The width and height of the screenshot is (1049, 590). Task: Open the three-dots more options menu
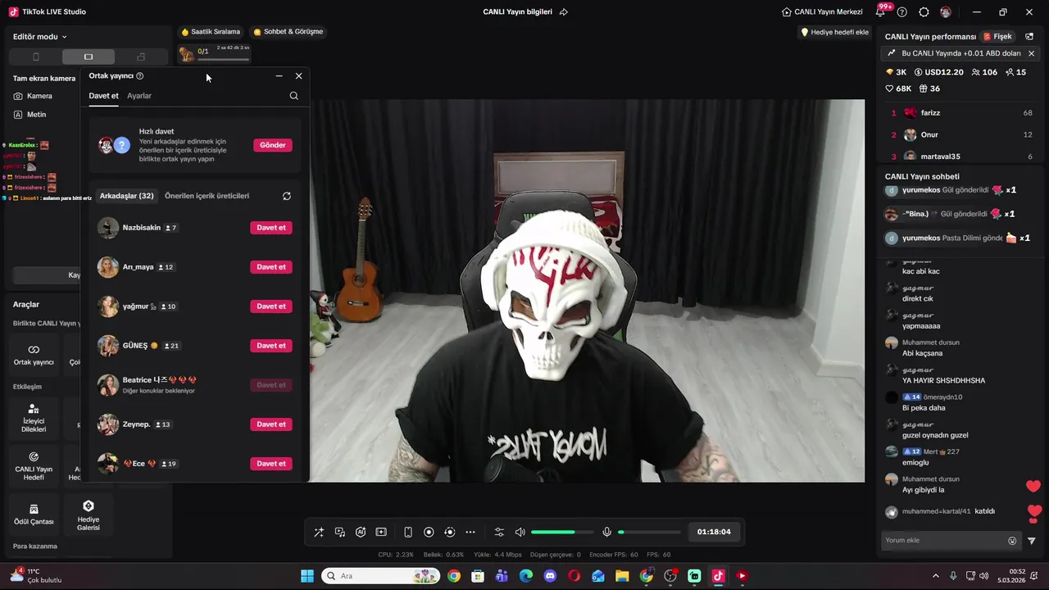click(470, 532)
